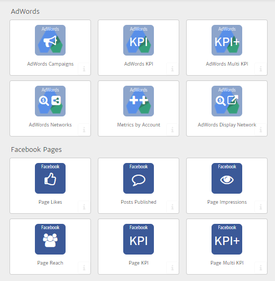
Task: Show info for AdWords Networks widget
Action: click(x=84, y=130)
